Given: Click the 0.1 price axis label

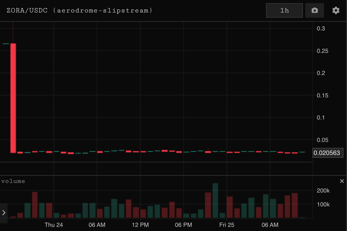Looking at the screenshot, I should pos(321,118).
